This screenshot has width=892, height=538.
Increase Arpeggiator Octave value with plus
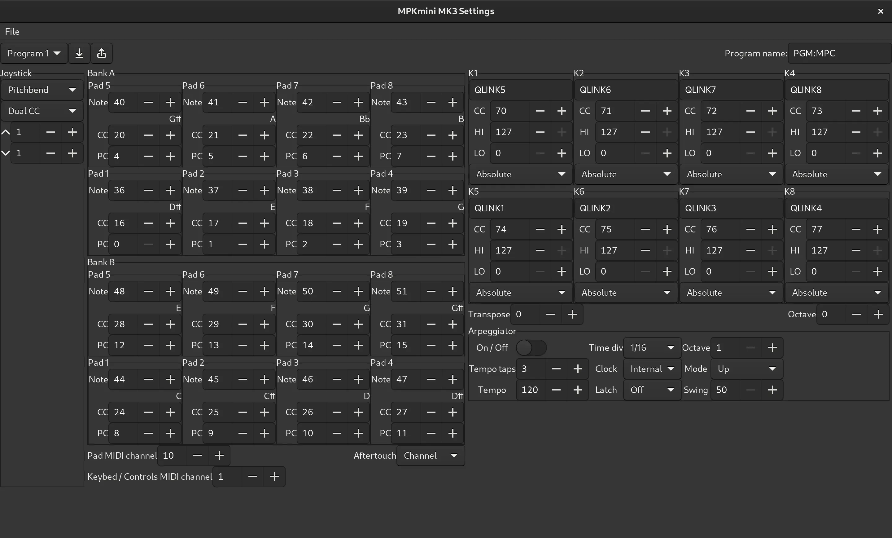[x=772, y=348]
